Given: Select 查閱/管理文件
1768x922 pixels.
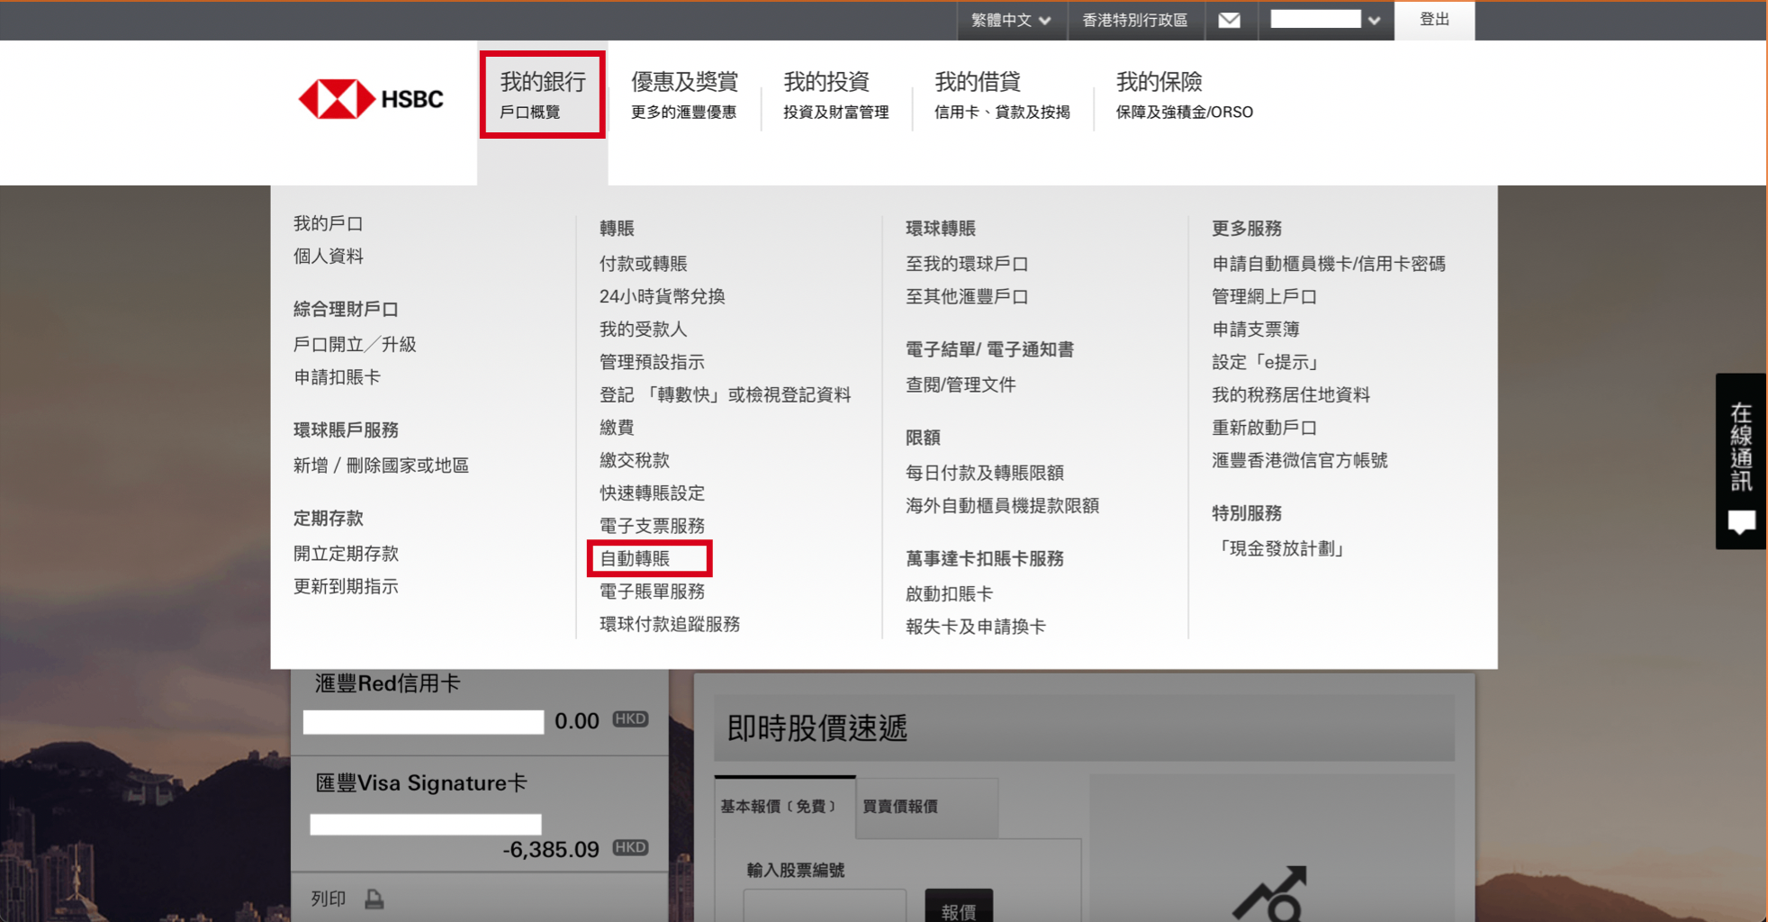Looking at the screenshot, I should point(961,384).
